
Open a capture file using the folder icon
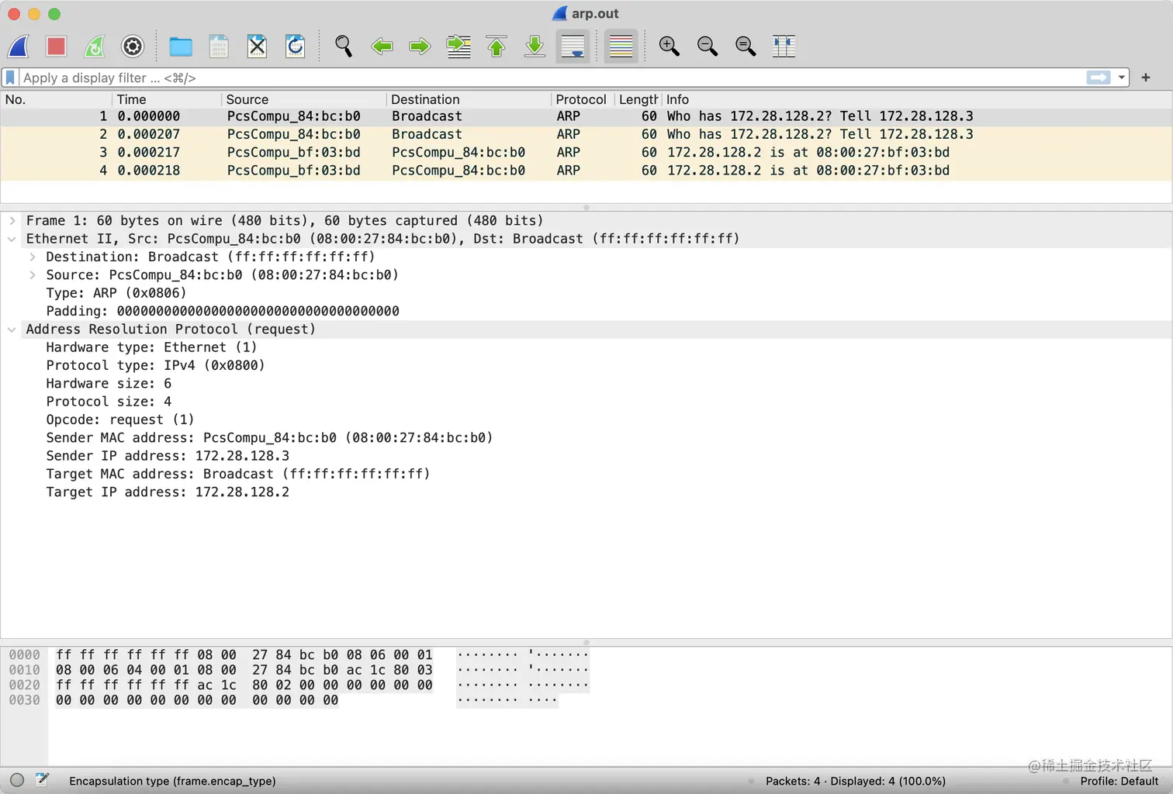pos(181,47)
